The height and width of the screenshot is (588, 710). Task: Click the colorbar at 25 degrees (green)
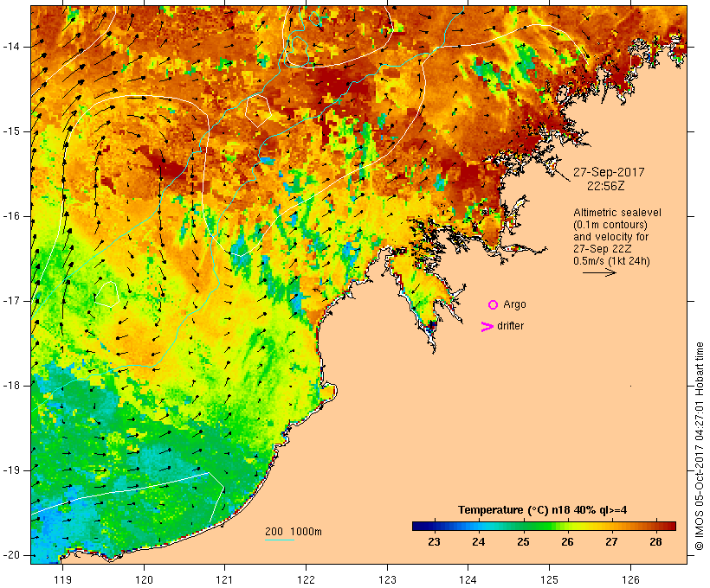tap(523, 526)
